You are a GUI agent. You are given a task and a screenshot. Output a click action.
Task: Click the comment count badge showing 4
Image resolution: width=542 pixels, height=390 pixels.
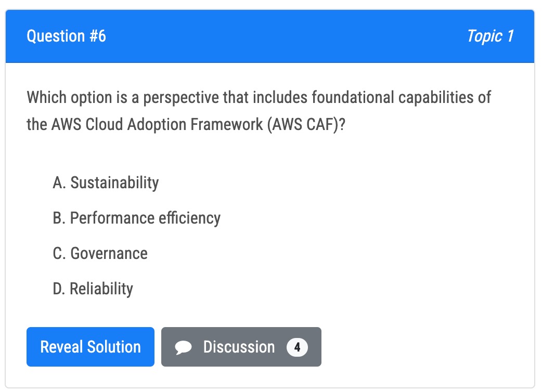click(x=298, y=347)
